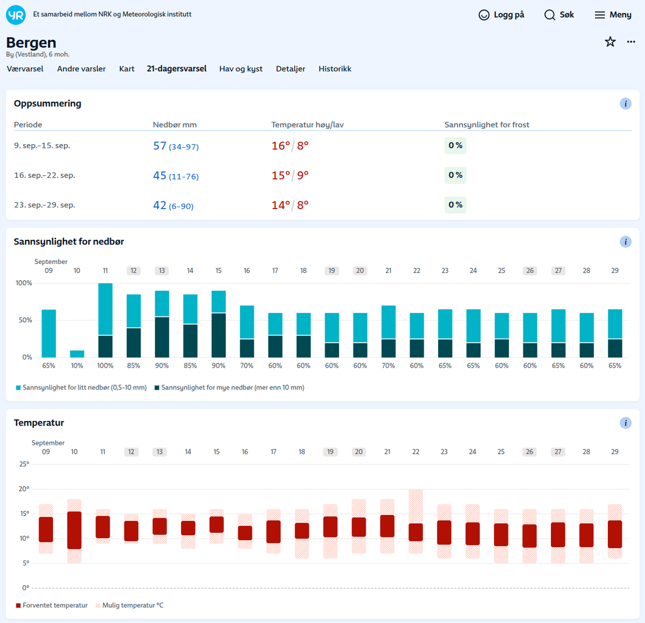Open the Andre varsler tab

(x=81, y=69)
